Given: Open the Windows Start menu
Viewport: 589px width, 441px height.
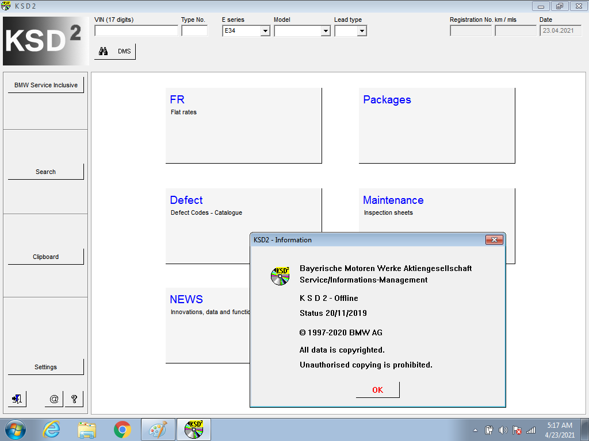Looking at the screenshot, I should 16,430.
